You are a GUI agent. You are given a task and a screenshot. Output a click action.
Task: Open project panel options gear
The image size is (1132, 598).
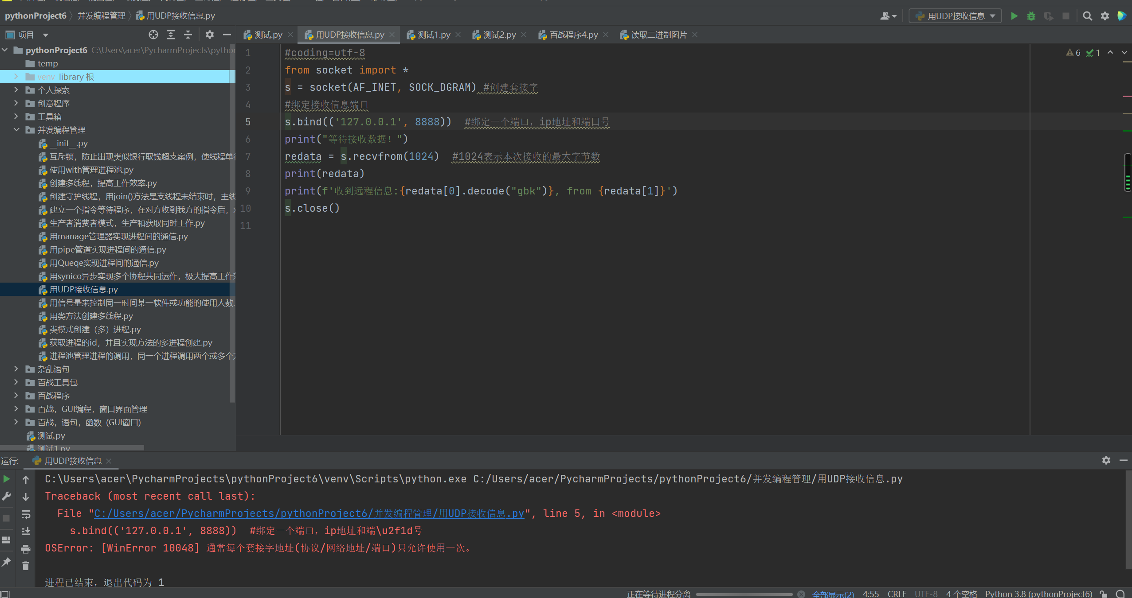click(209, 35)
